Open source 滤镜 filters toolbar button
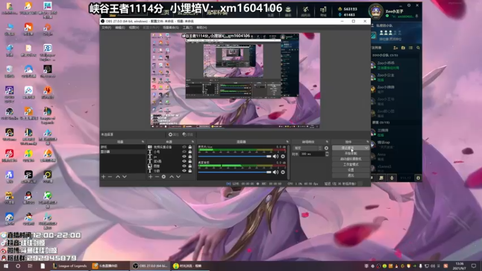 [x=187, y=134]
